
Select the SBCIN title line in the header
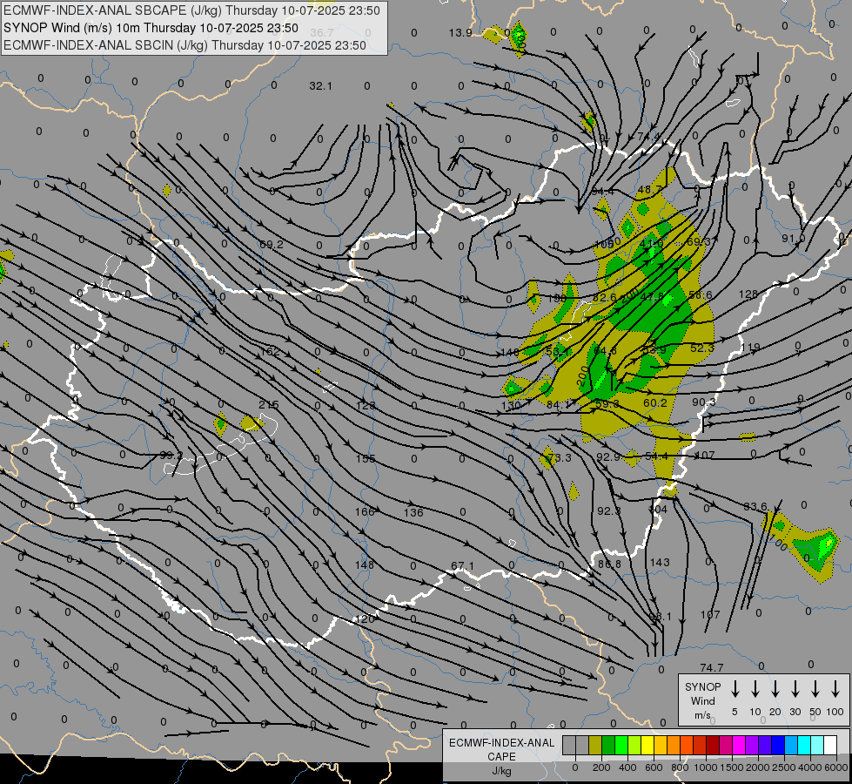coord(184,45)
